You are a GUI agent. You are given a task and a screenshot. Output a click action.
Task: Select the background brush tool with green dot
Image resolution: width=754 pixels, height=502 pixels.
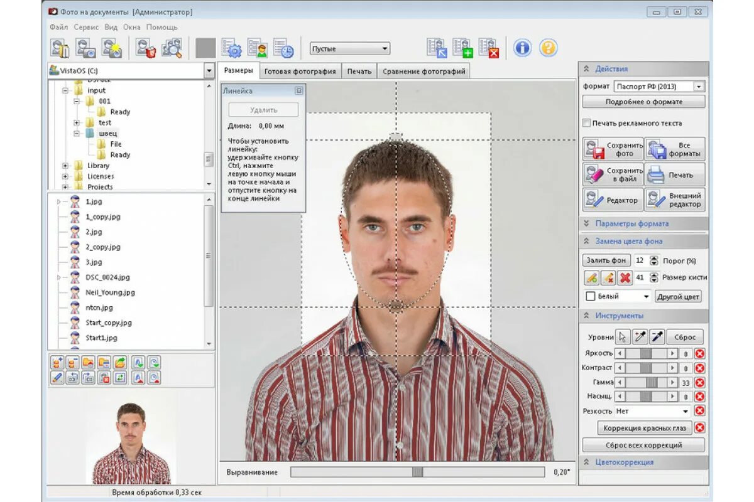click(x=591, y=277)
